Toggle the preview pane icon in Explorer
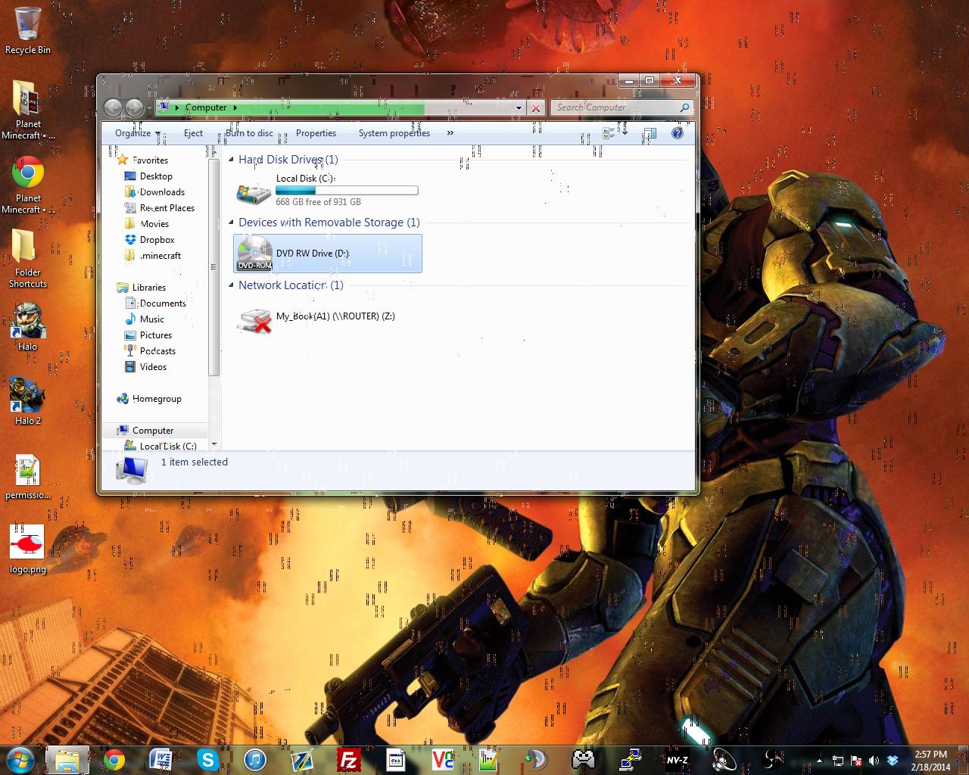This screenshot has width=969, height=775. (650, 133)
